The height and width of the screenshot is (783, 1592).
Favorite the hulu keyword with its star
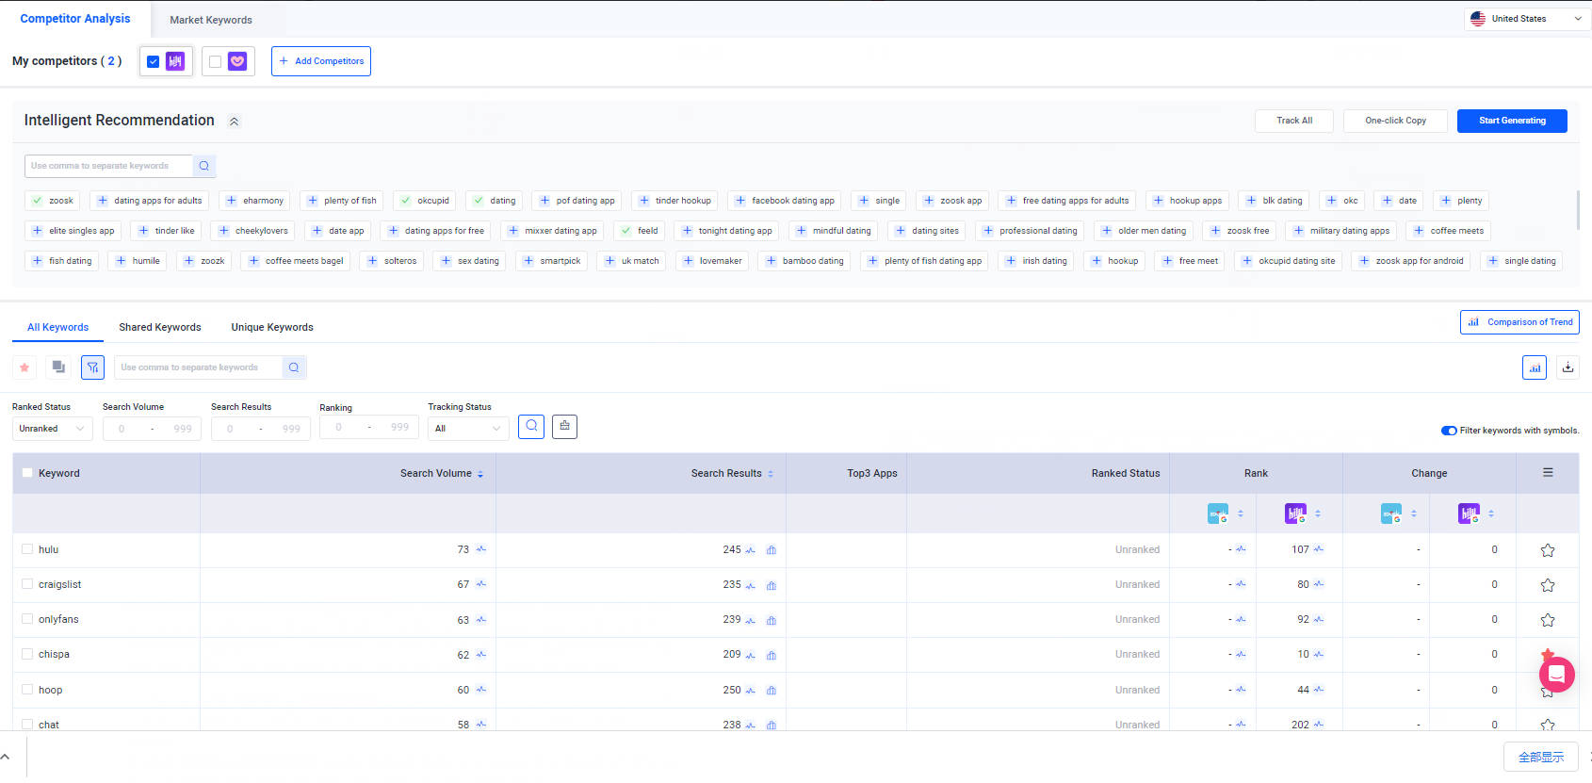(x=1548, y=550)
